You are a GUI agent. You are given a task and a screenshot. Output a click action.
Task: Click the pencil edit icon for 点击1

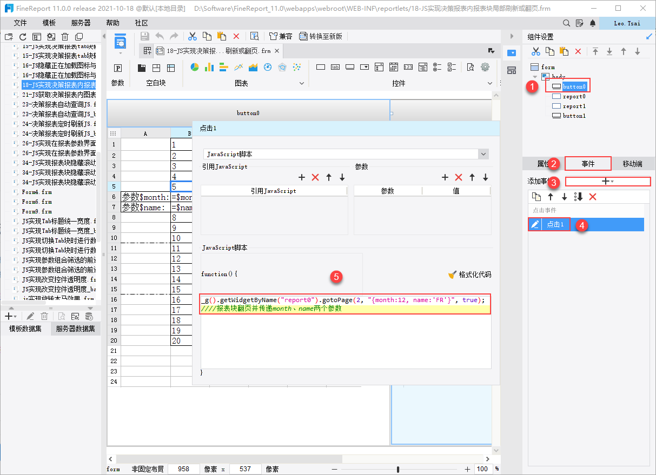(x=535, y=224)
